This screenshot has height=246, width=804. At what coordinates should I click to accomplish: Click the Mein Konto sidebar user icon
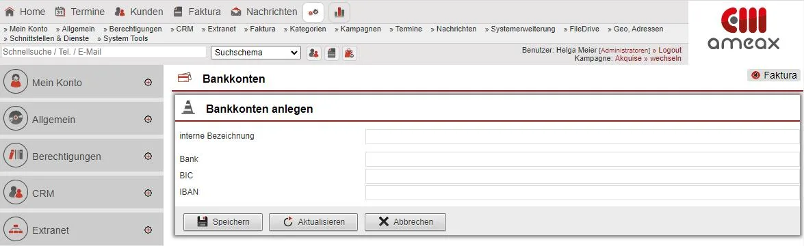coord(16,82)
